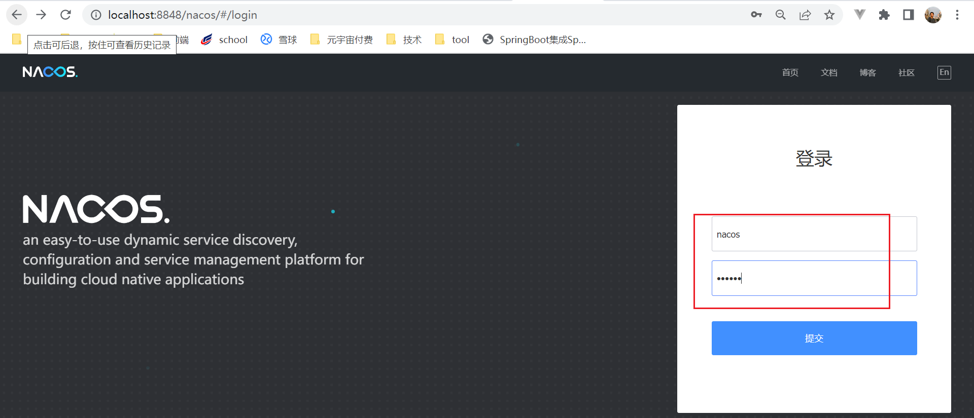Screen dimensions: 974x418
Task: Expand the tool bookmark folder
Action: [453, 40]
